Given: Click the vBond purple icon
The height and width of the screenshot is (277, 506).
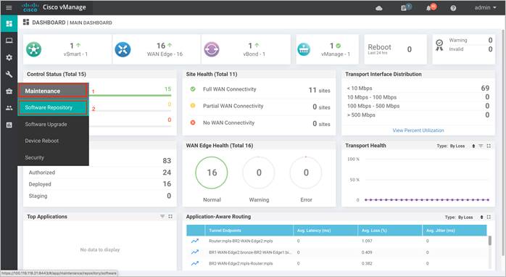Looking at the screenshot, I should (x=212, y=49).
